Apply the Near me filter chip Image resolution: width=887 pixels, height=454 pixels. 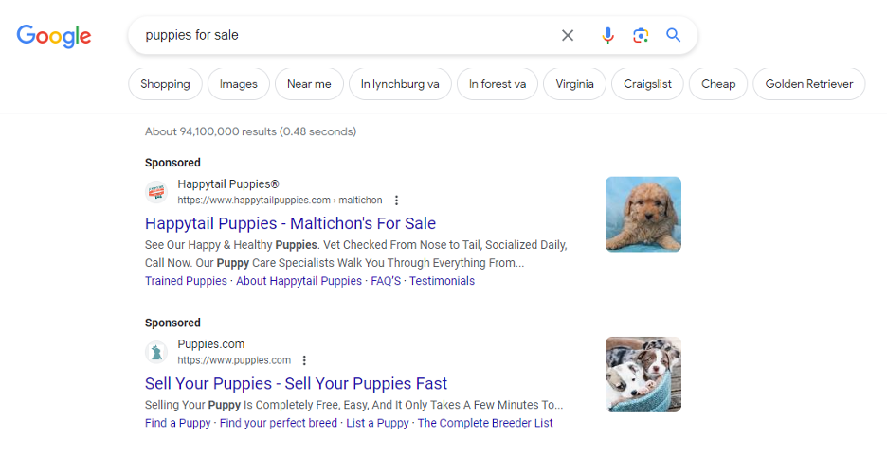[309, 84]
